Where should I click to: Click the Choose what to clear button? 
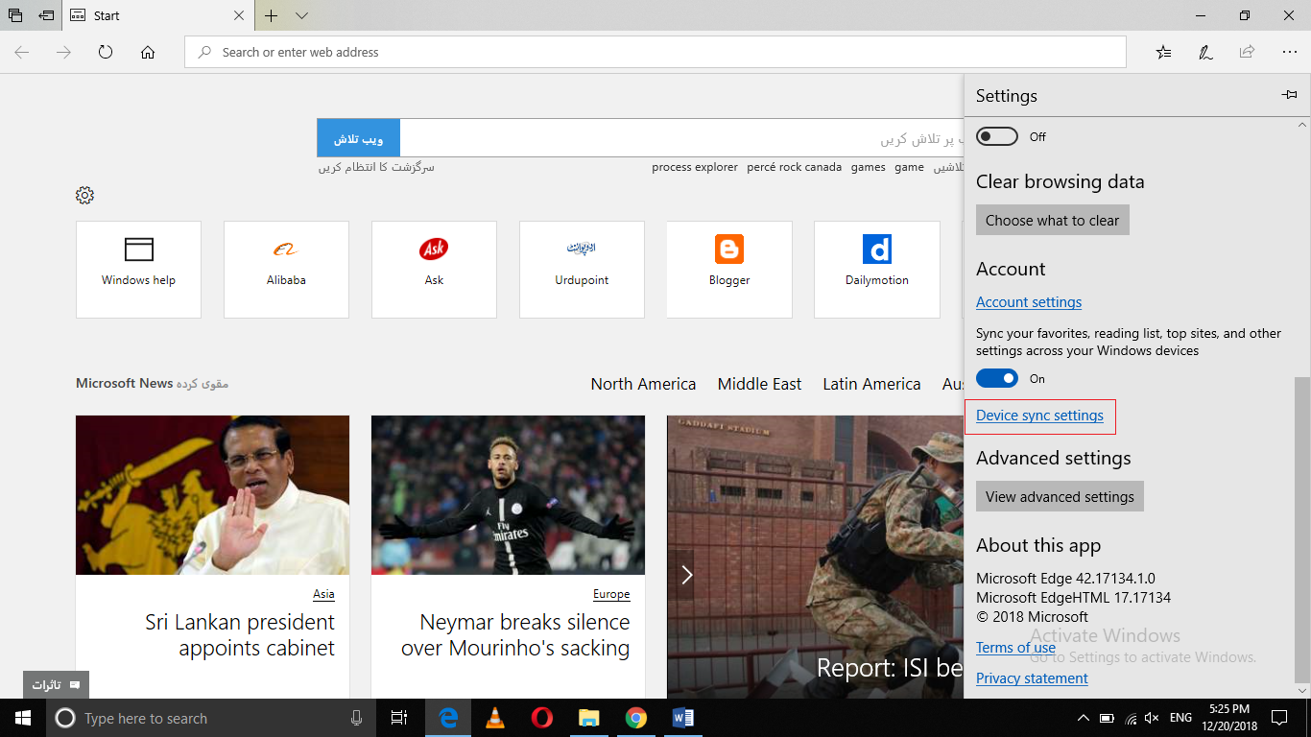(x=1052, y=220)
